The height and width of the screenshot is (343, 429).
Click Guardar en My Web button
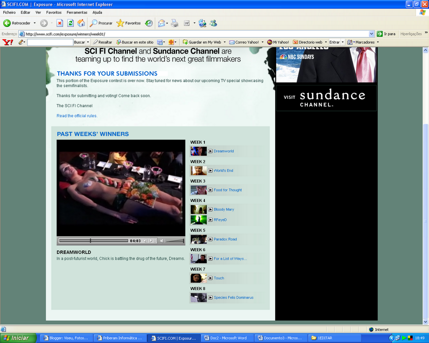click(x=202, y=42)
